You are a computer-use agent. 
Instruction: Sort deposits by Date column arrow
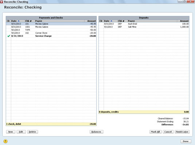click(111, 21)
